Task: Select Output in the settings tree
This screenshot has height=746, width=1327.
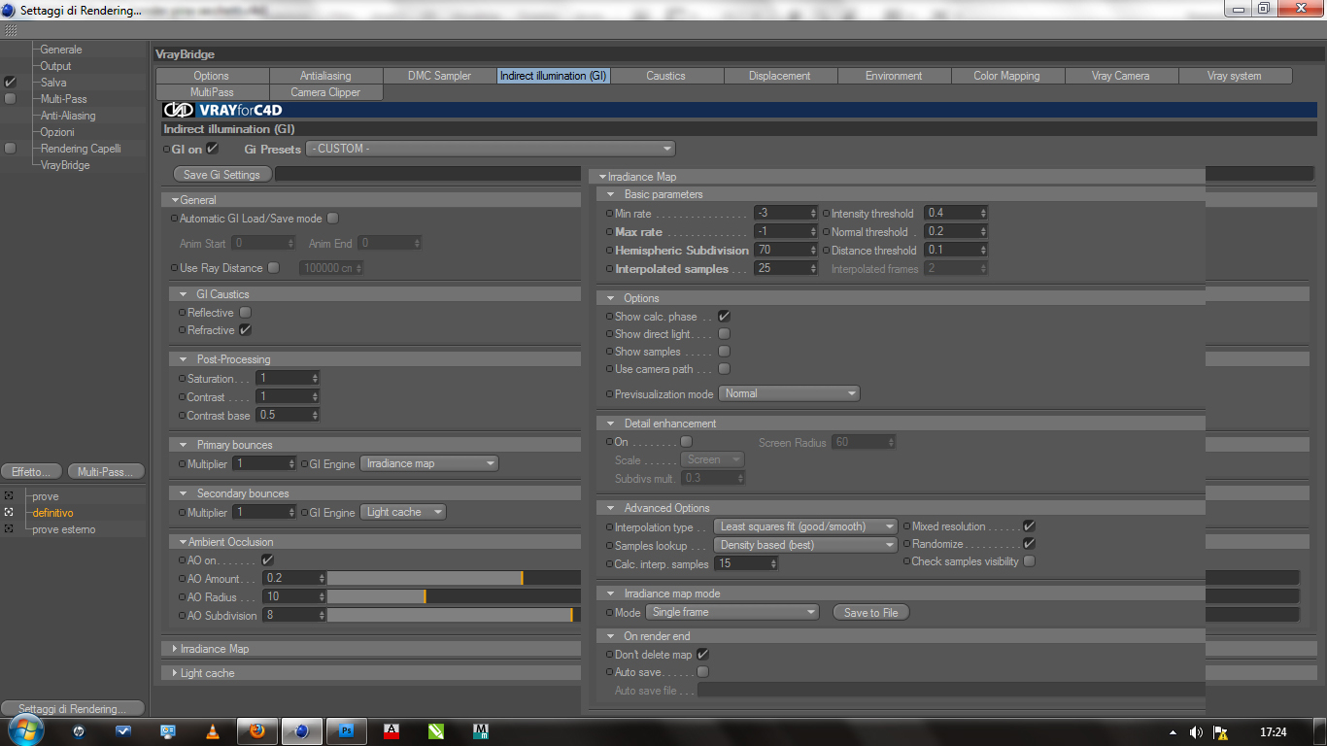Action: click(55, 66)
